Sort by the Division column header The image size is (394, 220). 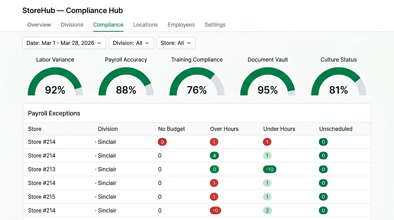[108, 129]
